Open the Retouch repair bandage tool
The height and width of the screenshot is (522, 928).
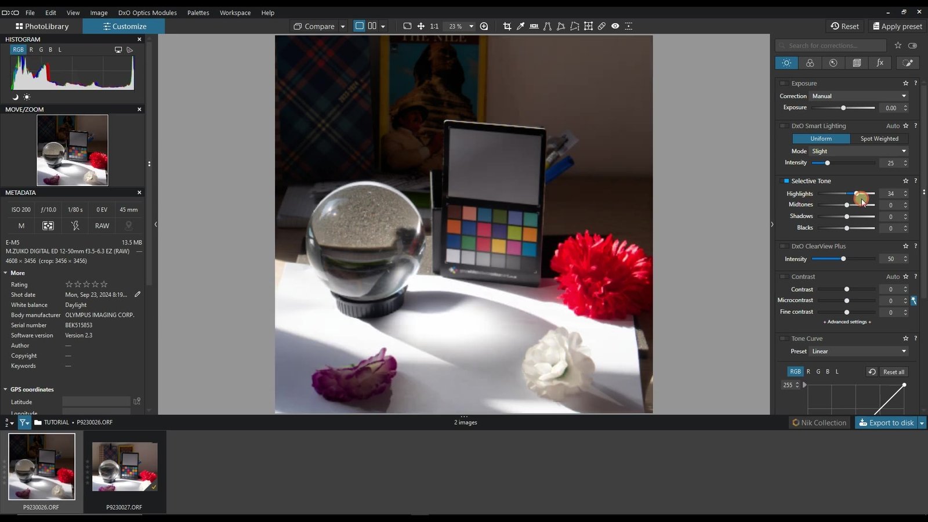pos(601,26)
